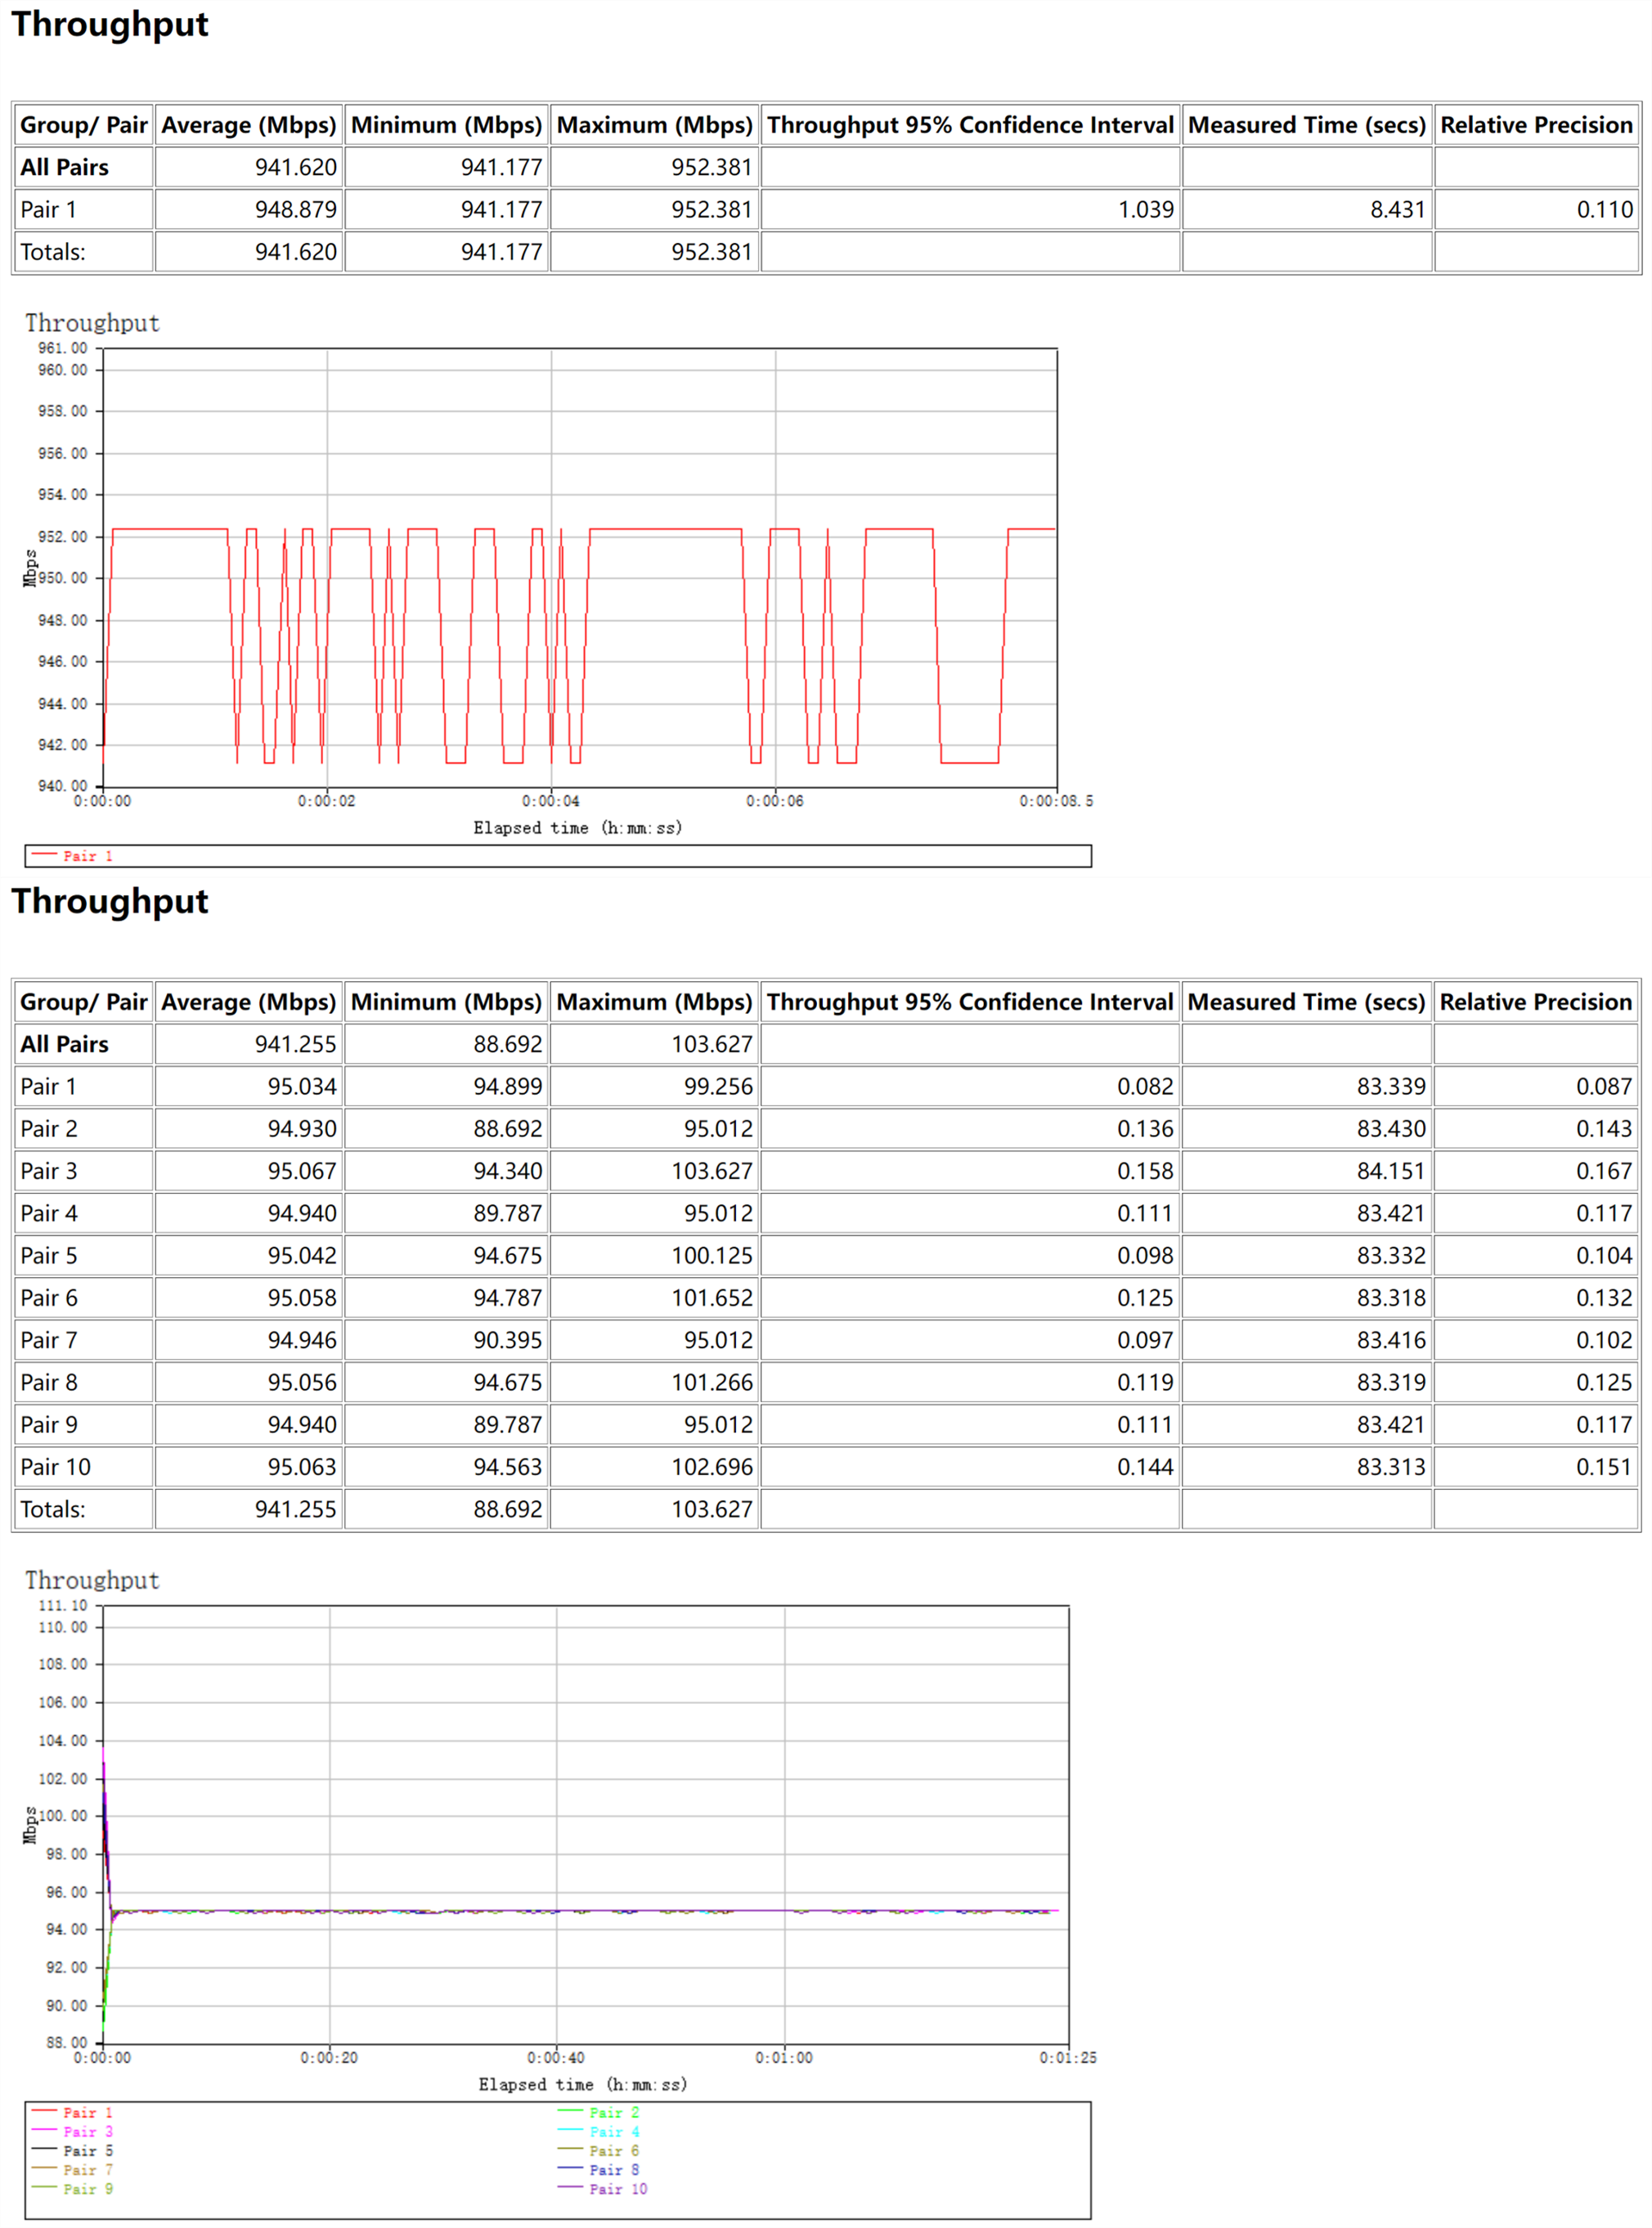Image resolution: width=1652 pixels, height=2228 pixels.
Task: Click the Pair 5 black legend entry
Action: [x=87, y=2150]
